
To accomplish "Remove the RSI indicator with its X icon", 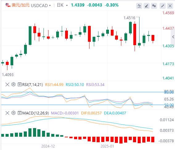I will [x=7, y=84].
